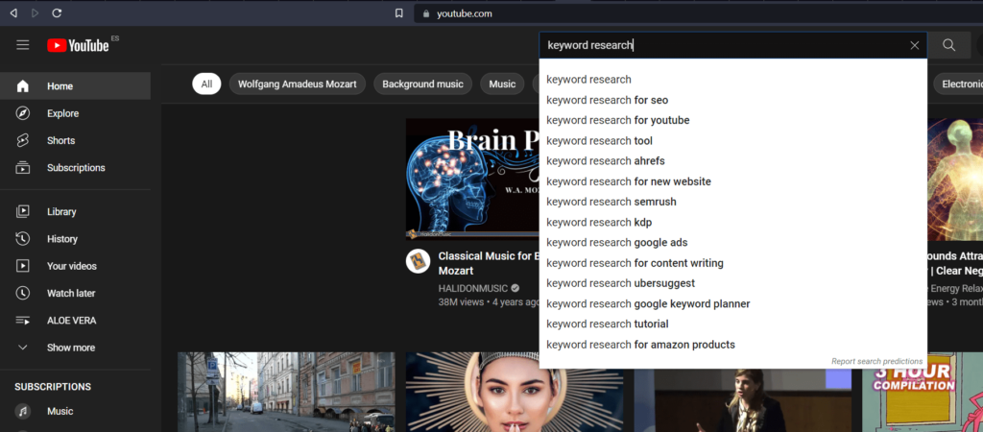This screenshot has width=983, height=432.
Task: Open the street scene video thumbnail
Action: point(286,392)
